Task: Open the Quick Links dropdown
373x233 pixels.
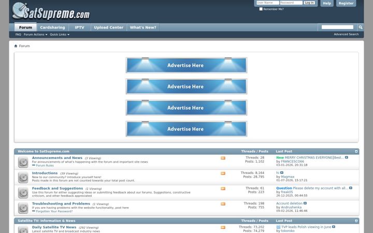Action: point(60,35)
